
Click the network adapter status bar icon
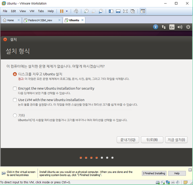pyautogui.click(x=168, y=183)
